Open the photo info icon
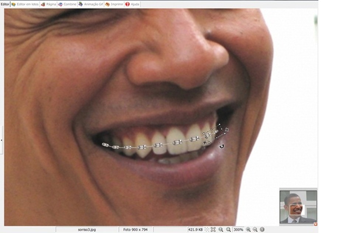 coord(262,230)
